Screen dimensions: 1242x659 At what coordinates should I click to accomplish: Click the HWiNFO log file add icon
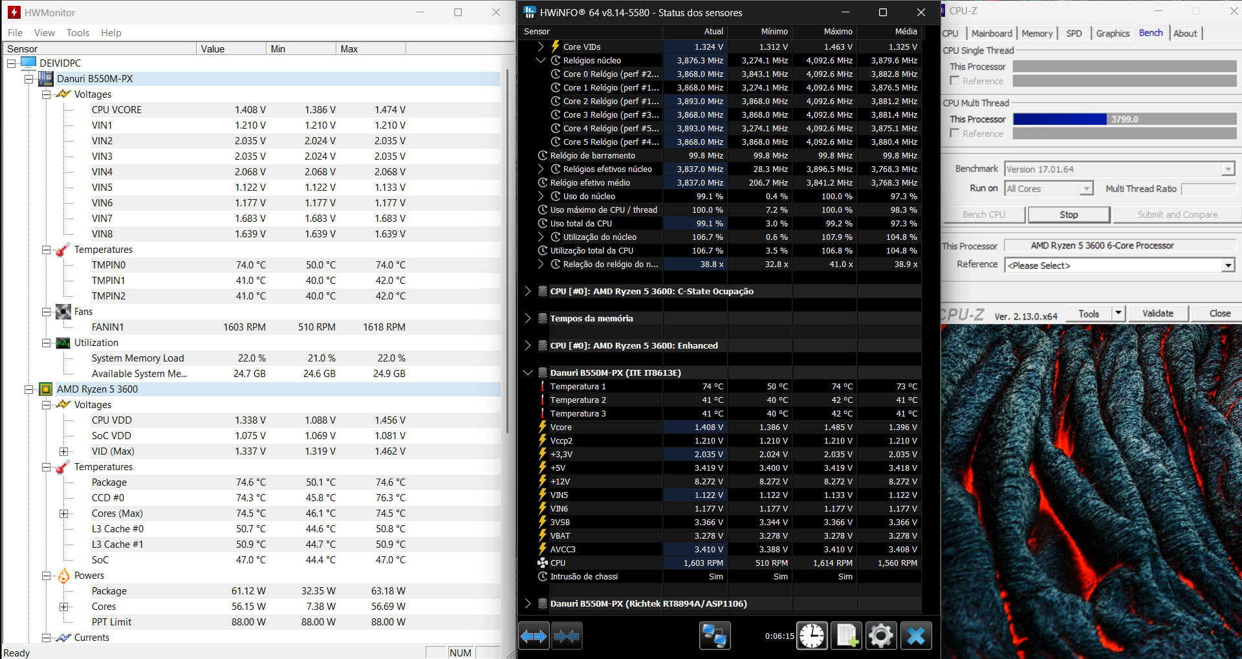(x=847, y=636)
